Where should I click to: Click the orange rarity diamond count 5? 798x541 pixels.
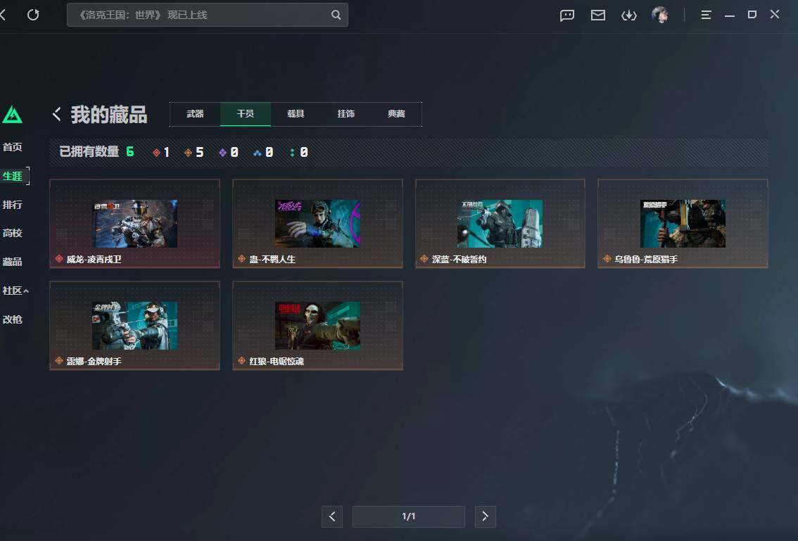(x=194, y=152)
